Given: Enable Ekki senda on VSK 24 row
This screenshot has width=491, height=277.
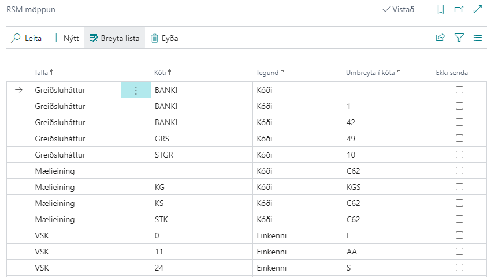Looking at the screenshot, I should click(460, 268).
